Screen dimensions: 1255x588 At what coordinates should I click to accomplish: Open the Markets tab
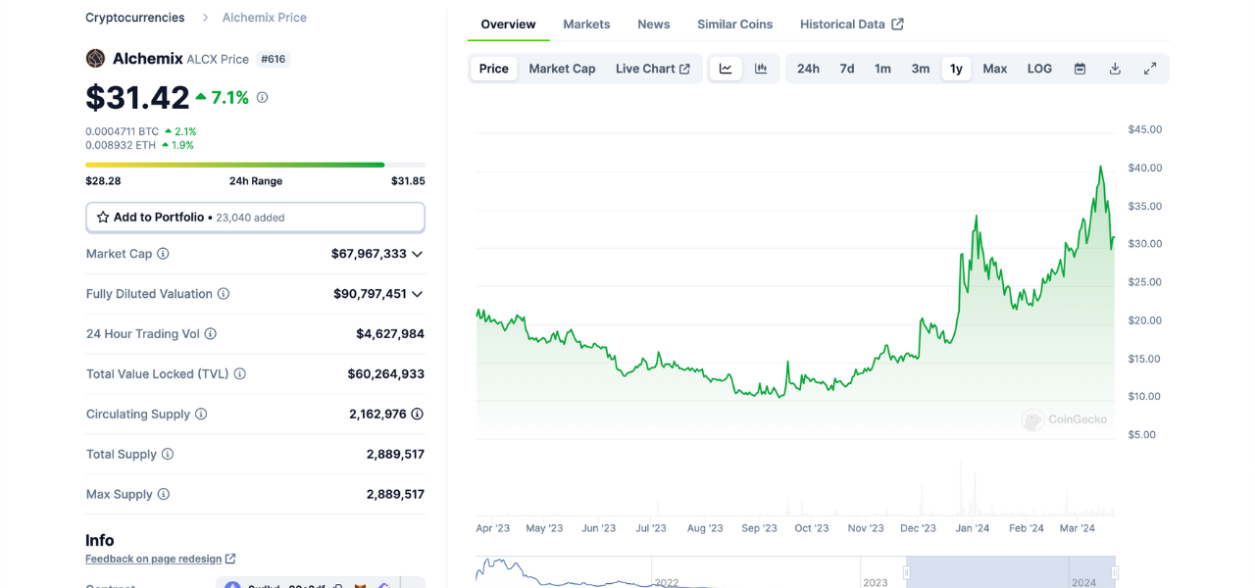point(586,24)
